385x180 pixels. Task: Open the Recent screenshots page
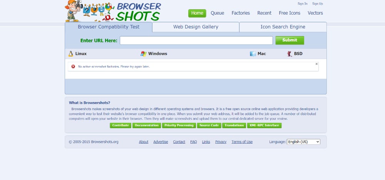click(x=264, y=13)
